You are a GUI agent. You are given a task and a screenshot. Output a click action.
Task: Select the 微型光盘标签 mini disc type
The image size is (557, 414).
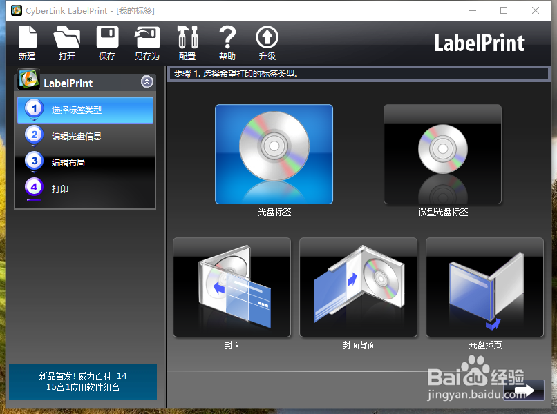click(x=442, y=155)
